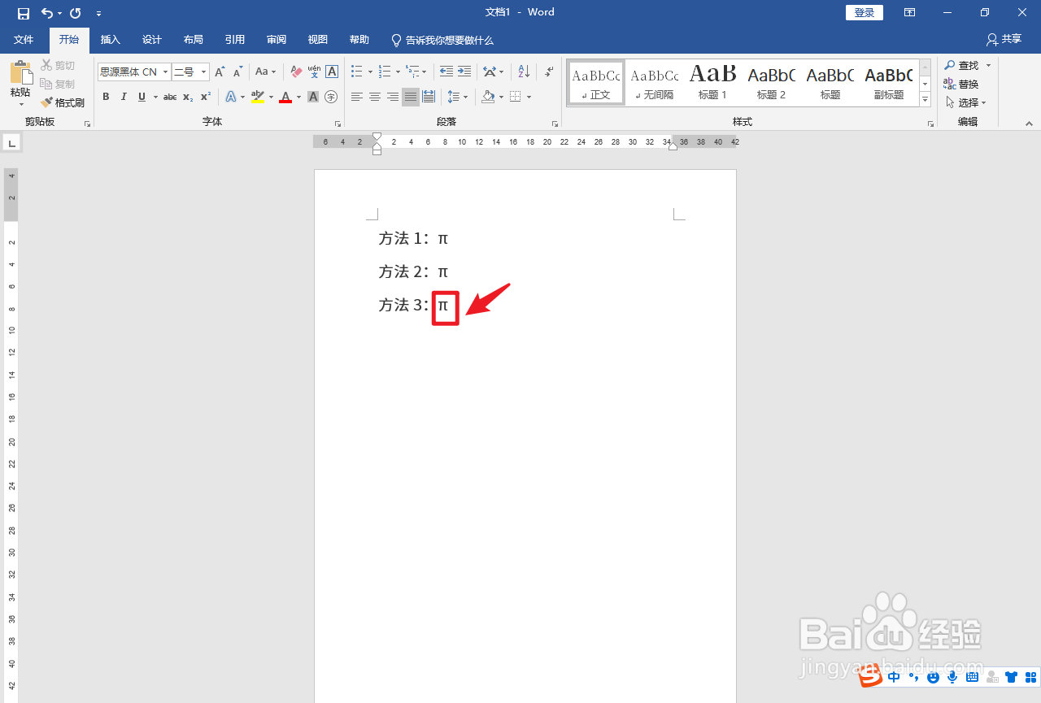Image resolution: width=1041 pixels, height=703 pixels.
Task: Toggle Subscript (x₂) formatting
Action: click(x=188, y=97)
